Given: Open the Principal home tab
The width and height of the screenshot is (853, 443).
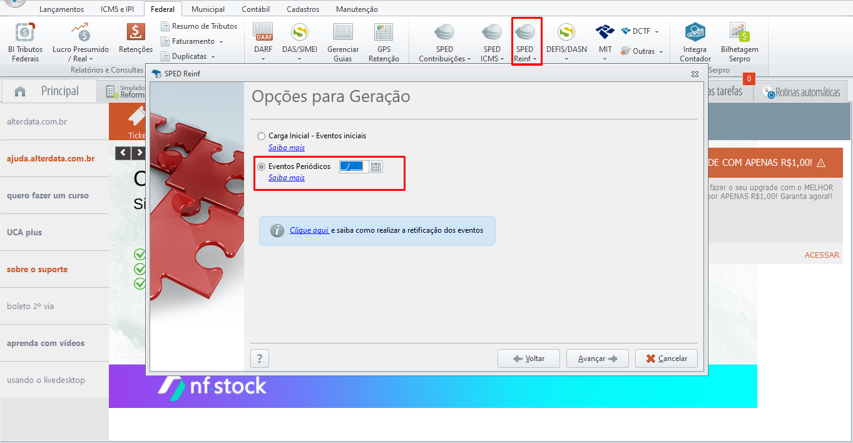Looking at the screenshot, I should point(48,91).
